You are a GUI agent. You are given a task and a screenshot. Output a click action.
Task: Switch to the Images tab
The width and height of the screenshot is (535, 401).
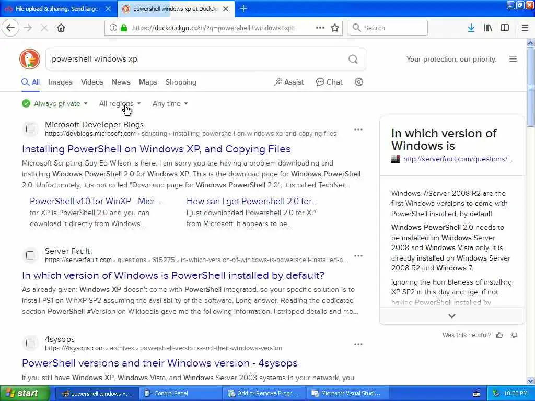[x=60, y=82]
